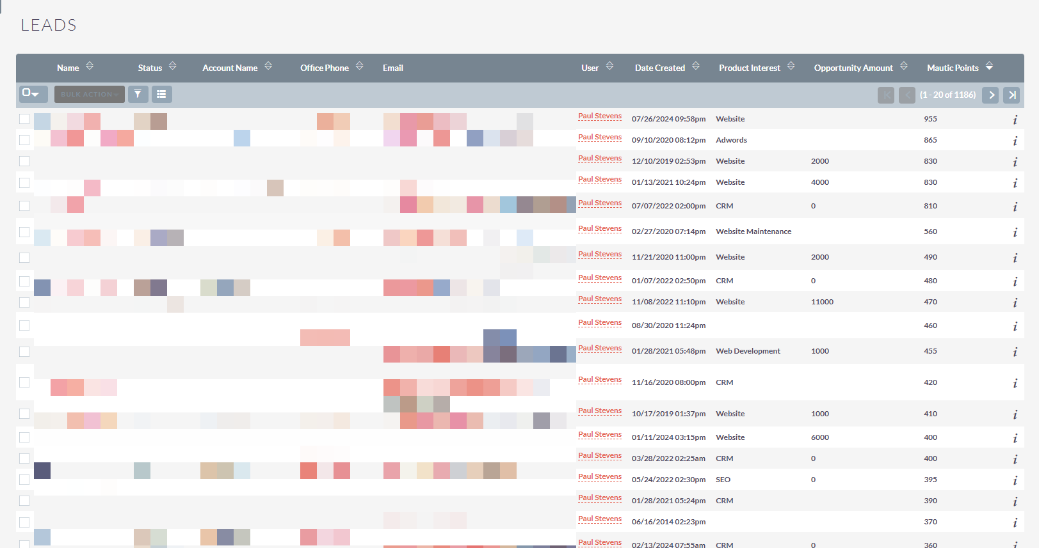The height and width of the screenshot is (548, 1039).
Task: Check the 01/13/2021 lead row checkbox
Action: click(x=24, y=183)
